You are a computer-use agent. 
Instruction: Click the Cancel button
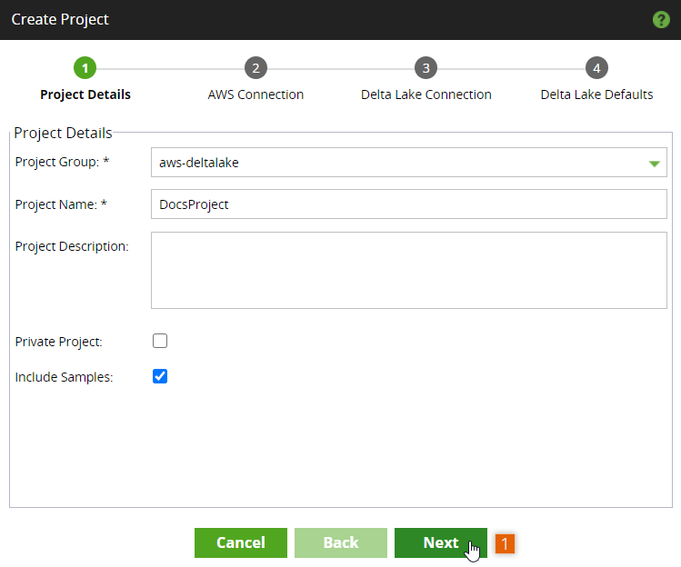click(x=241, y=542)
